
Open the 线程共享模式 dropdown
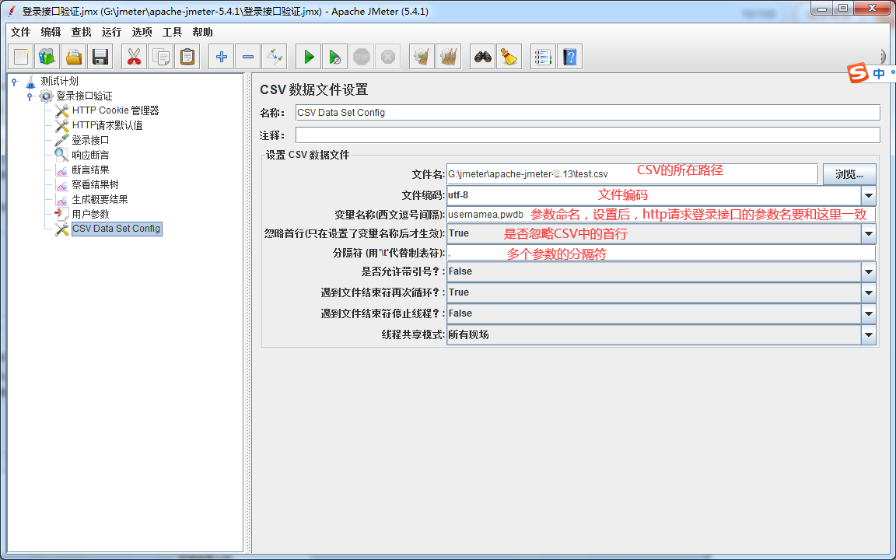pos(869,335)
